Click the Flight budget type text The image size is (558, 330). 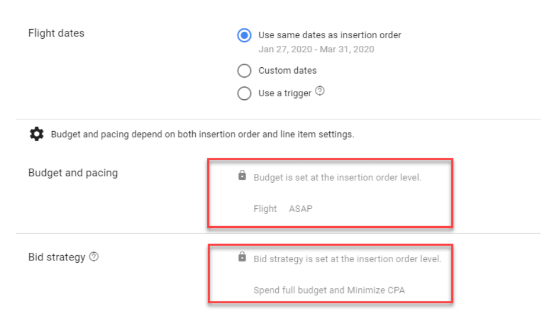[x=265, y=209]
